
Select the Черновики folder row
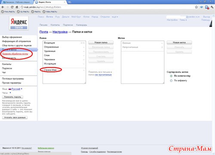(x=64, y=60)
